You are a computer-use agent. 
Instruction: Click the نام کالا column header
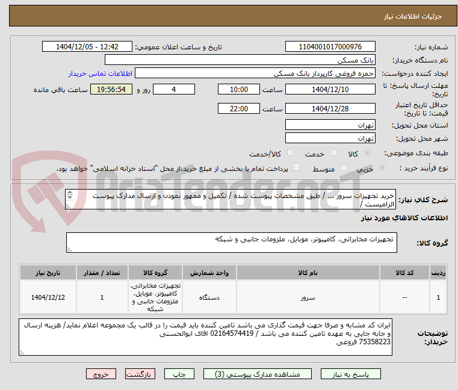(308, 273)
